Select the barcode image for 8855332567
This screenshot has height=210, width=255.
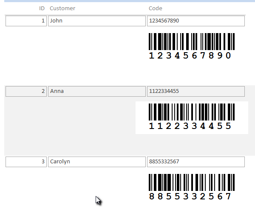tap(192, 187)
